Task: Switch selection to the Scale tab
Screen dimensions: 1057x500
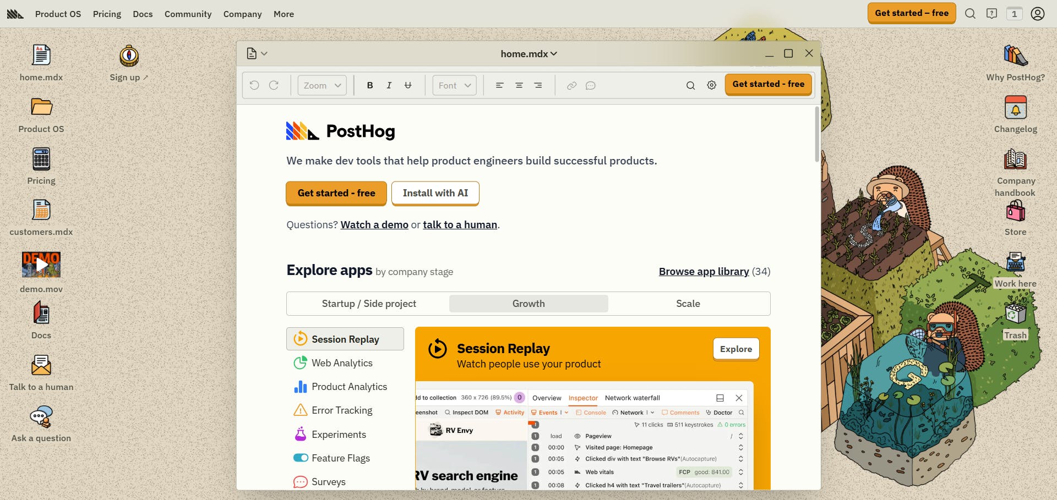Action: pos(688,303)
